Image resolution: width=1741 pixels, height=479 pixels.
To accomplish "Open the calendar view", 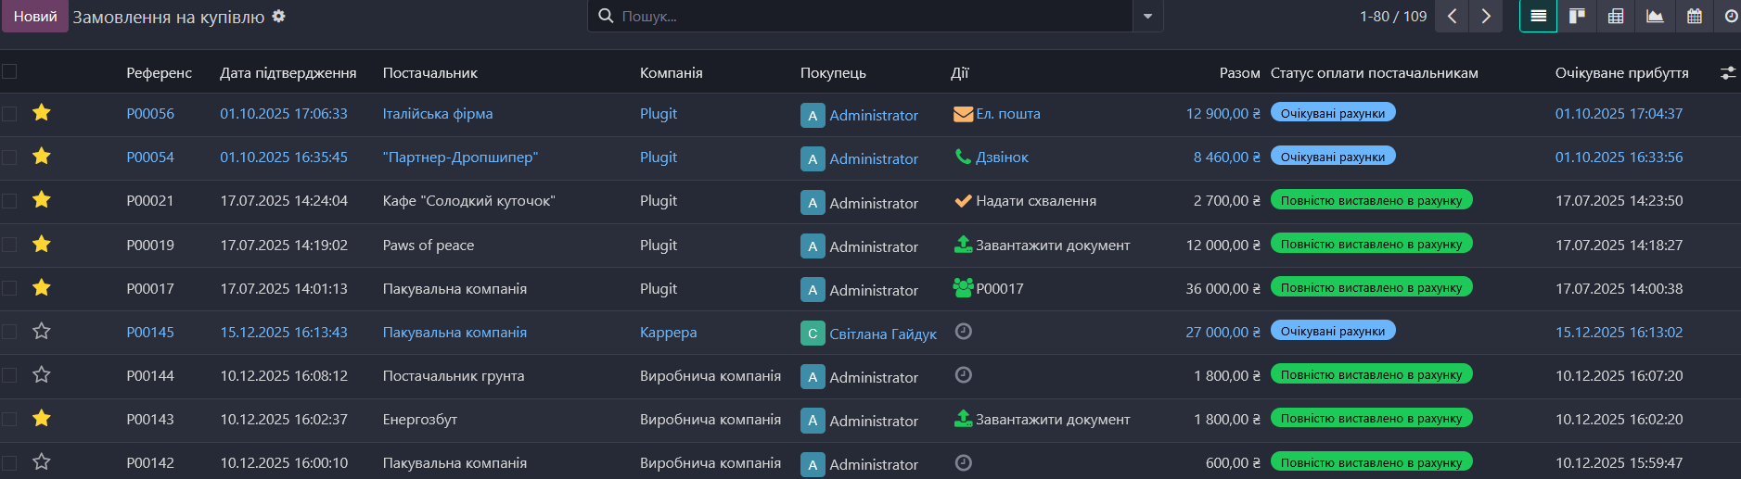I will coord(1694,16).
